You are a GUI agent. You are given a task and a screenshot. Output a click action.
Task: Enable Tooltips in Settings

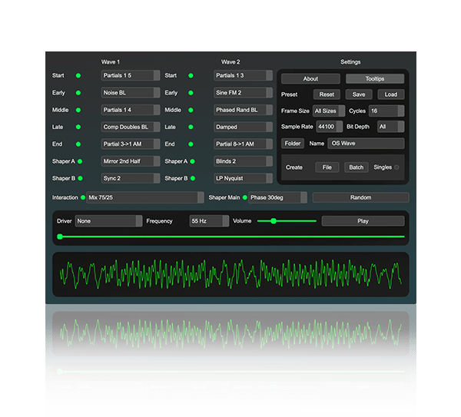375,78
